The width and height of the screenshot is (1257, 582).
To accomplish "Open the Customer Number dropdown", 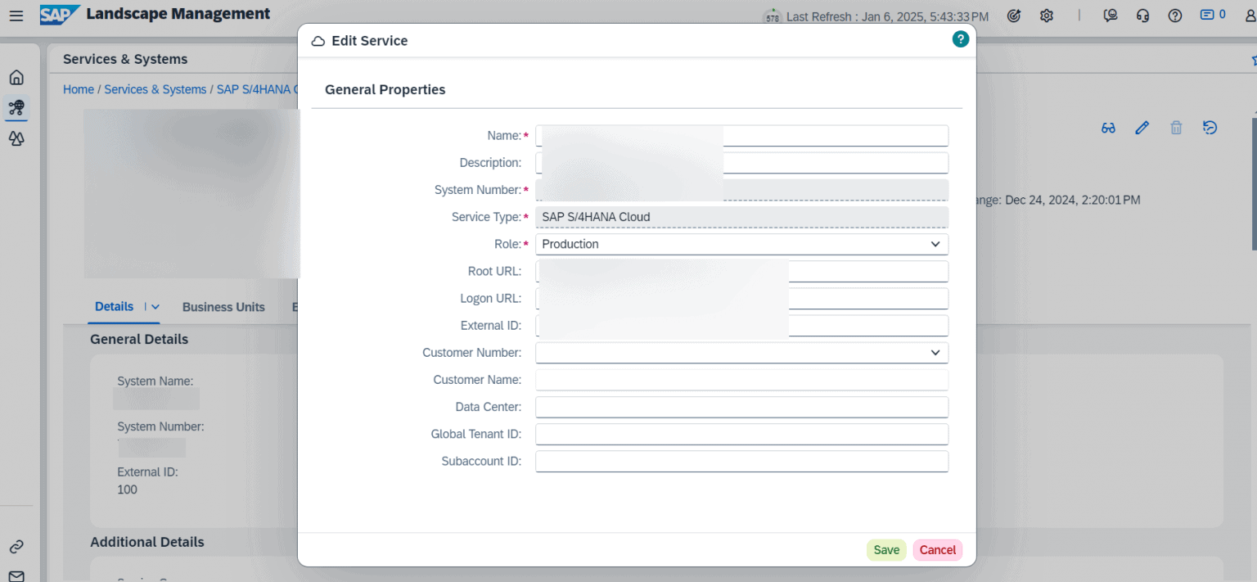I will 935,352.
